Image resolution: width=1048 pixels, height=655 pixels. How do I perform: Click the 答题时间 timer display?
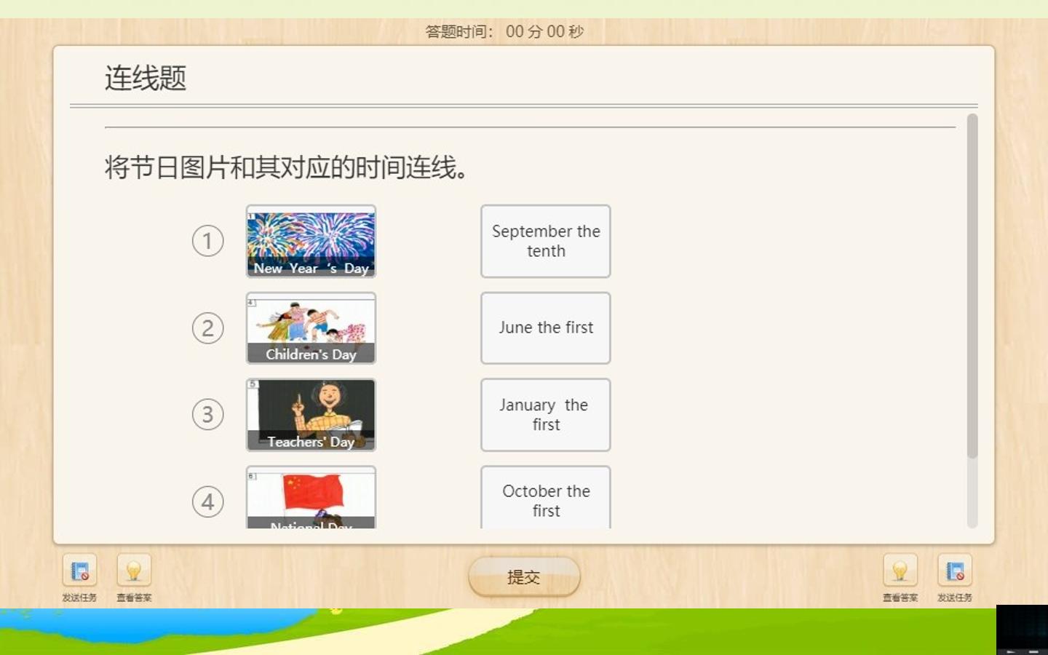pyautogui.click(x=504, y=31)
